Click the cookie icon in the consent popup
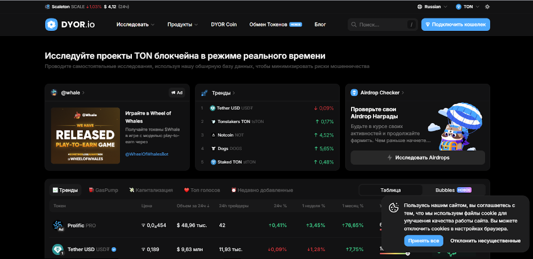The image size is (533, 259). pos(394,207)
